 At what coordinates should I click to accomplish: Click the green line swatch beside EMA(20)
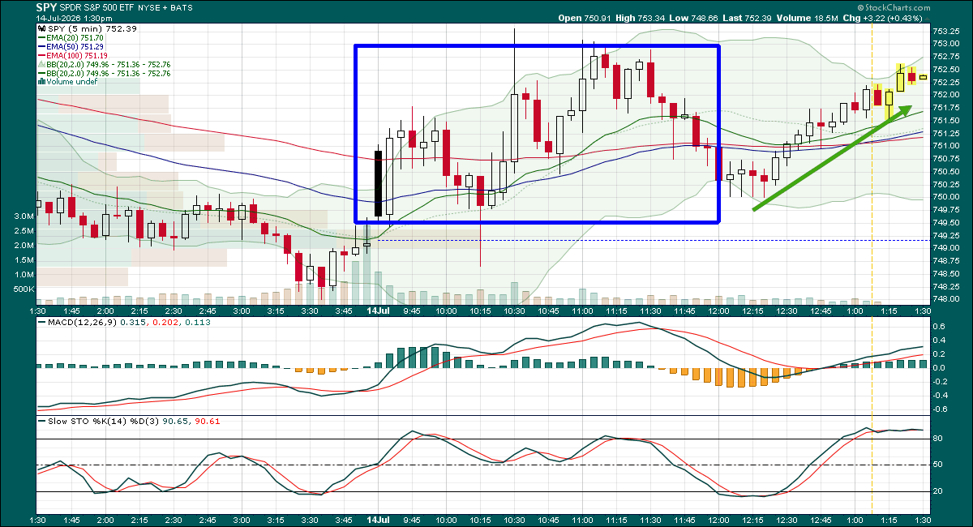pyautogui.click(x=42, y=37)
